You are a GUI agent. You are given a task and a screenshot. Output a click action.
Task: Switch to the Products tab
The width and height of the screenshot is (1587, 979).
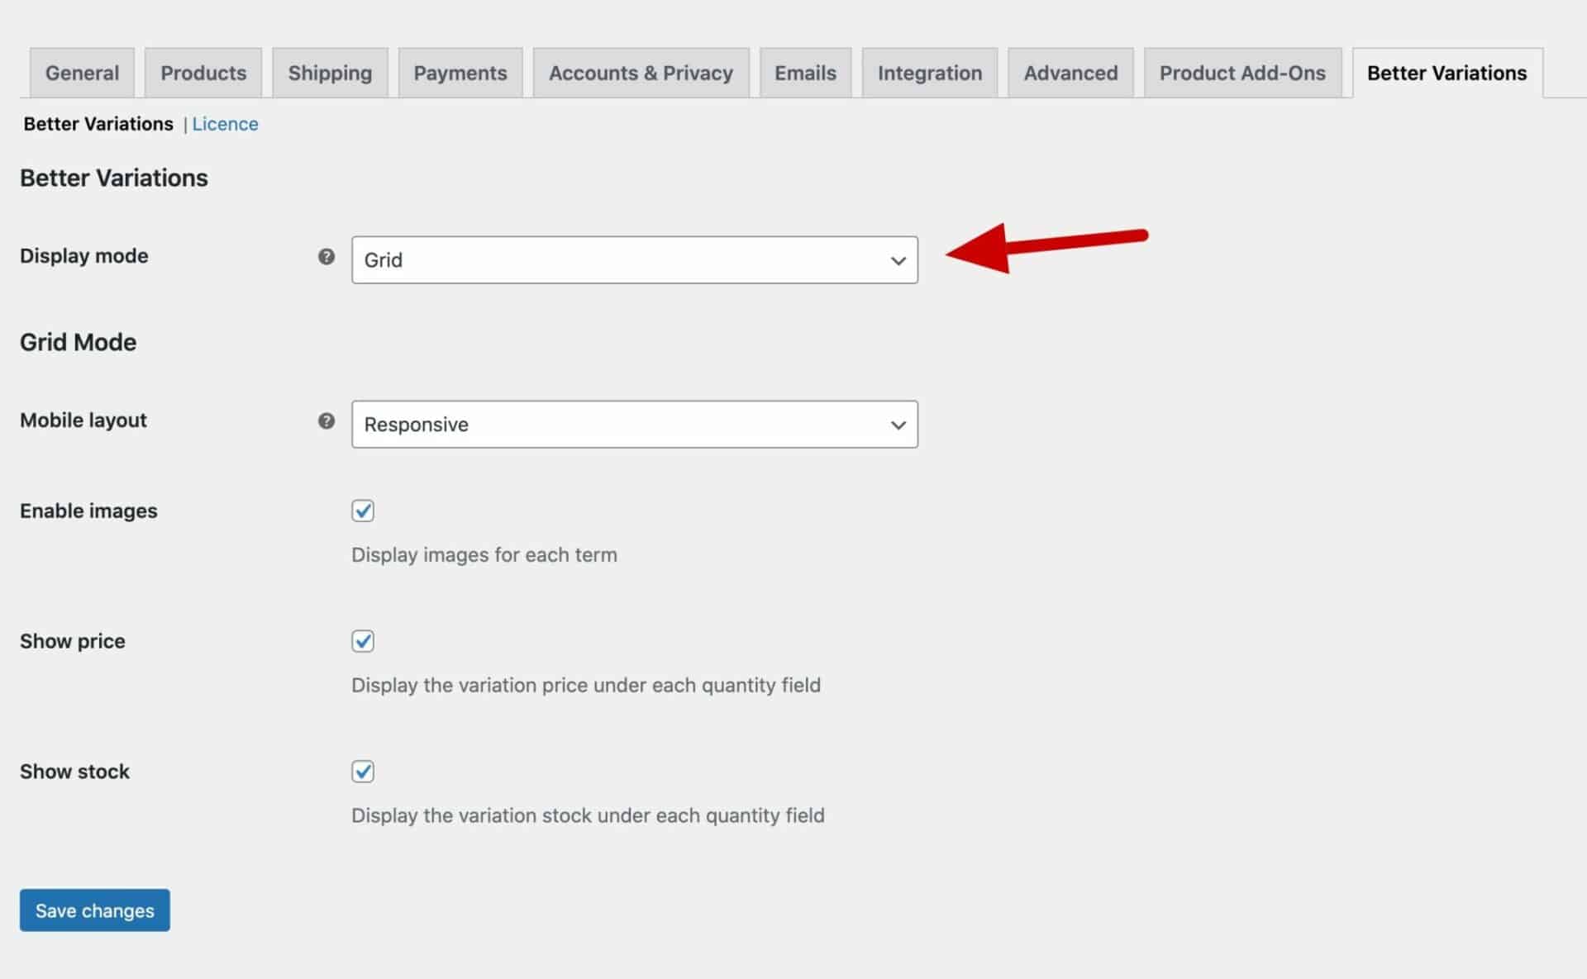[x=203, y=73]
